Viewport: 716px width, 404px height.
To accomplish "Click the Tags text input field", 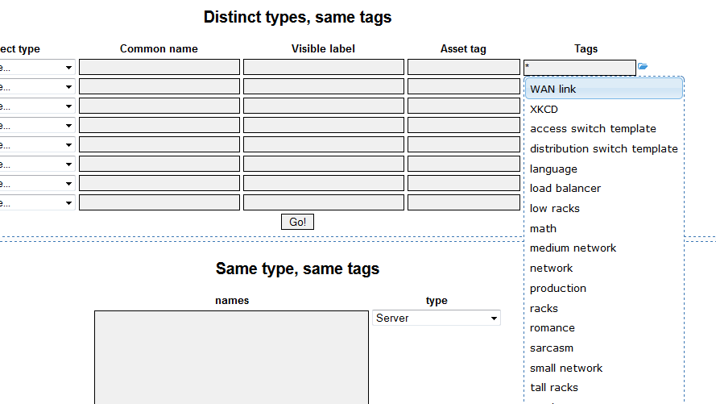I will point(579,68).
